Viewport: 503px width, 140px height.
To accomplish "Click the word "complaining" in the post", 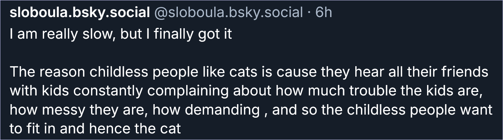I will pos(188,91).
